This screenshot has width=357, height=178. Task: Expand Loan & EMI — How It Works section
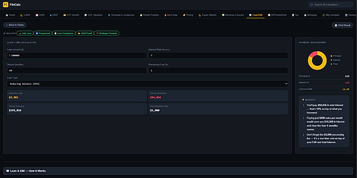tap(178, 171)
